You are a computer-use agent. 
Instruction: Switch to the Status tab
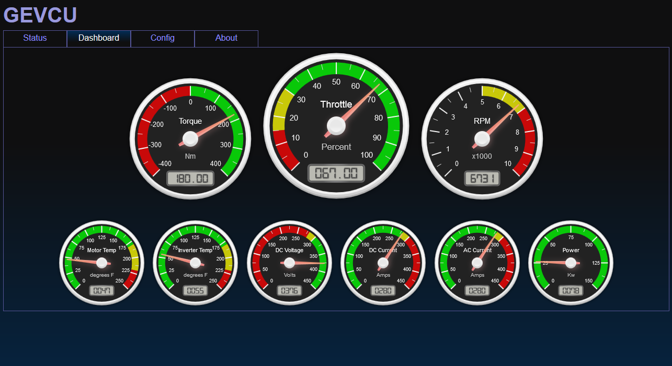(35, 38)
